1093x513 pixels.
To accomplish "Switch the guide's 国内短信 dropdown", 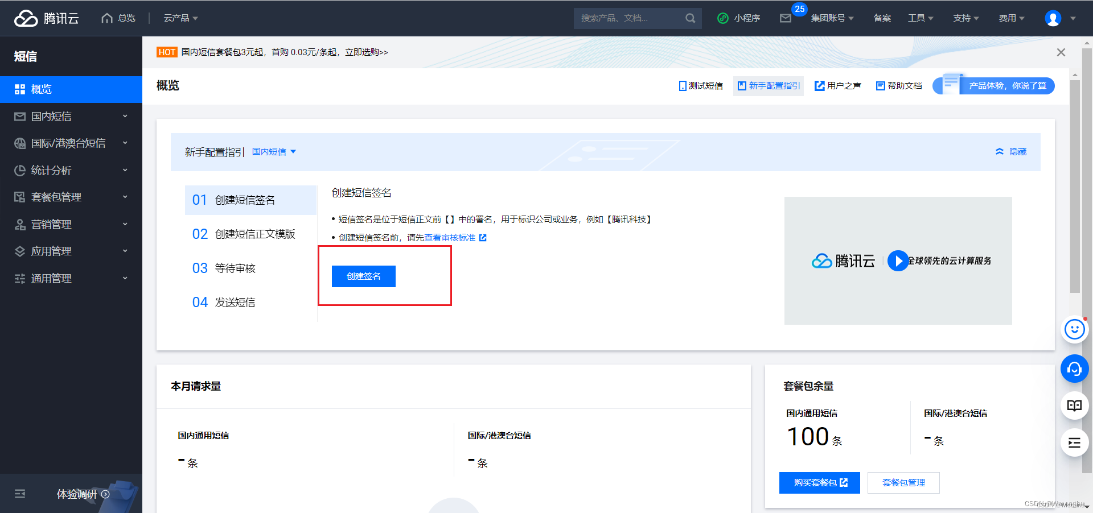I will [x=274, y=152].
